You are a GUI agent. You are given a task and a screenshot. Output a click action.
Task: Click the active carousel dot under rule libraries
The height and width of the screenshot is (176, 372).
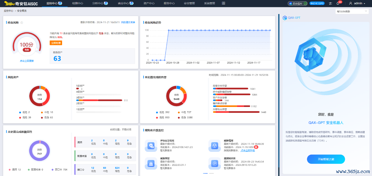[205, 173]
